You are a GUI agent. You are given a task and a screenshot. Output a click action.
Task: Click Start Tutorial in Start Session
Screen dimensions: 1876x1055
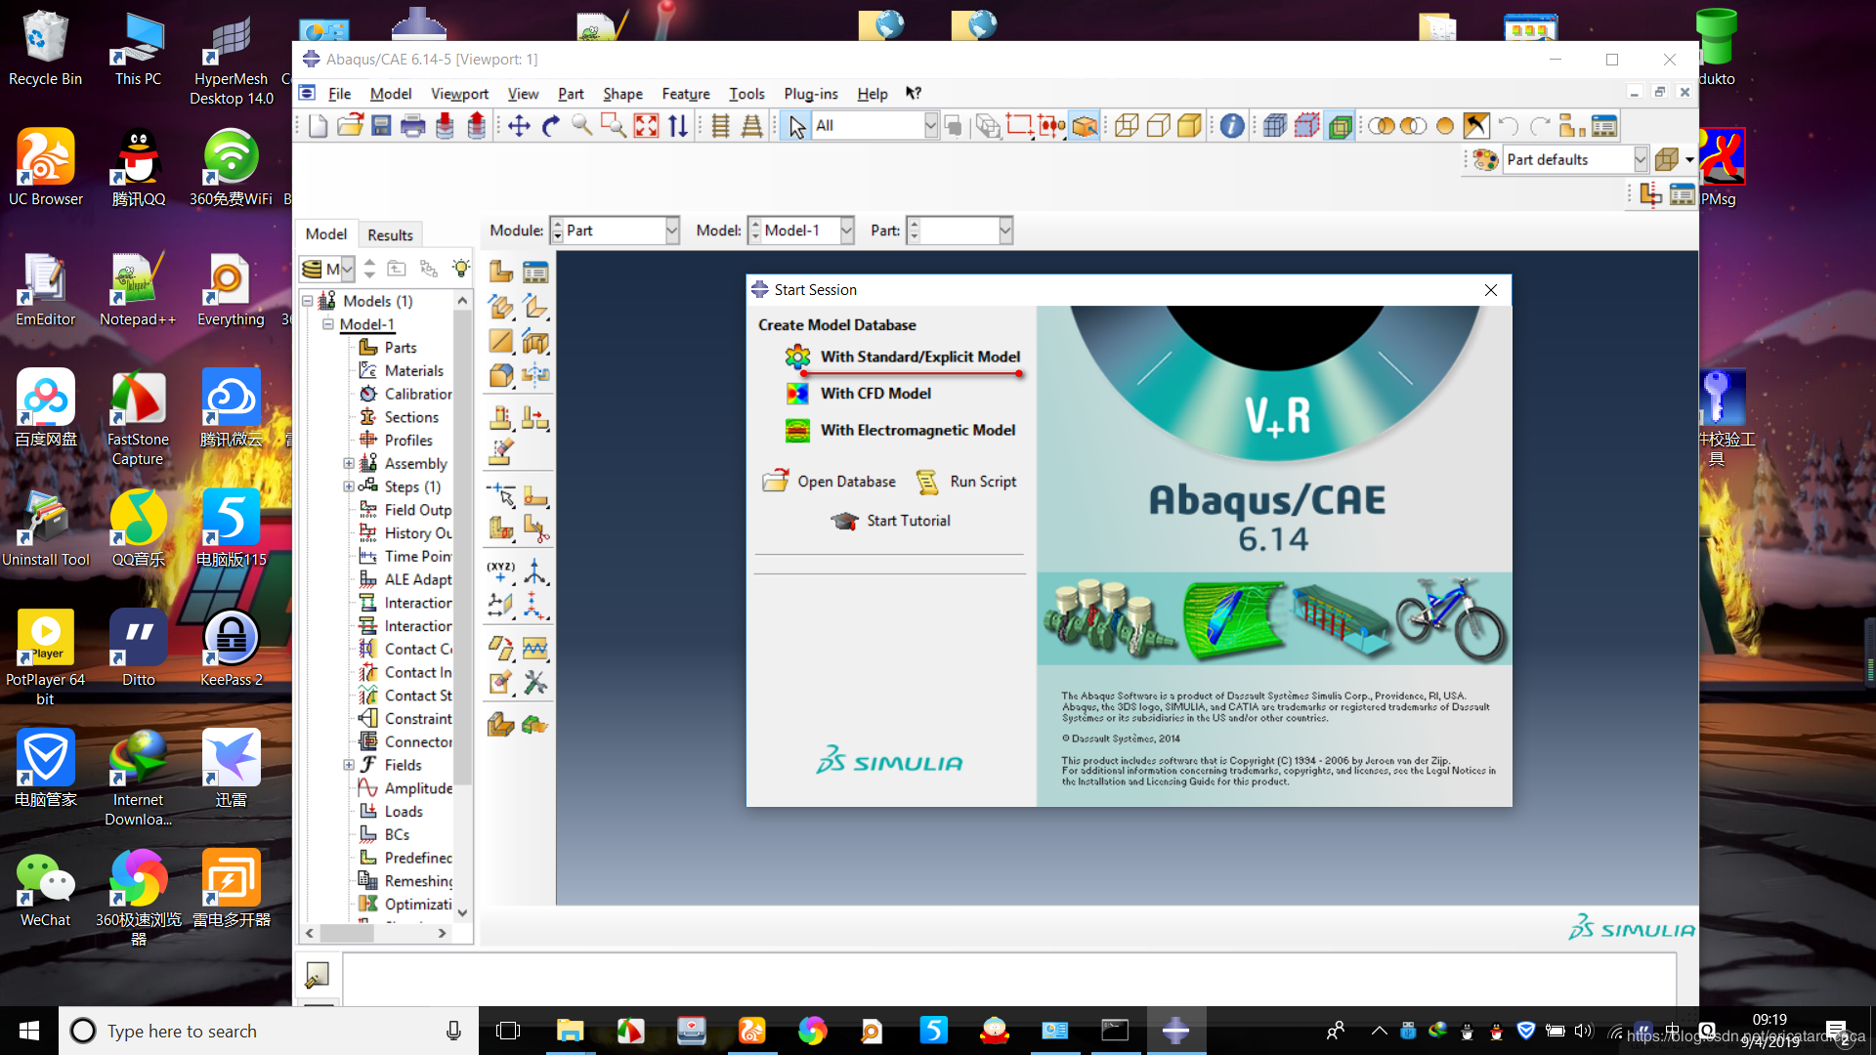pyautogui.click(x=908, y=521)
